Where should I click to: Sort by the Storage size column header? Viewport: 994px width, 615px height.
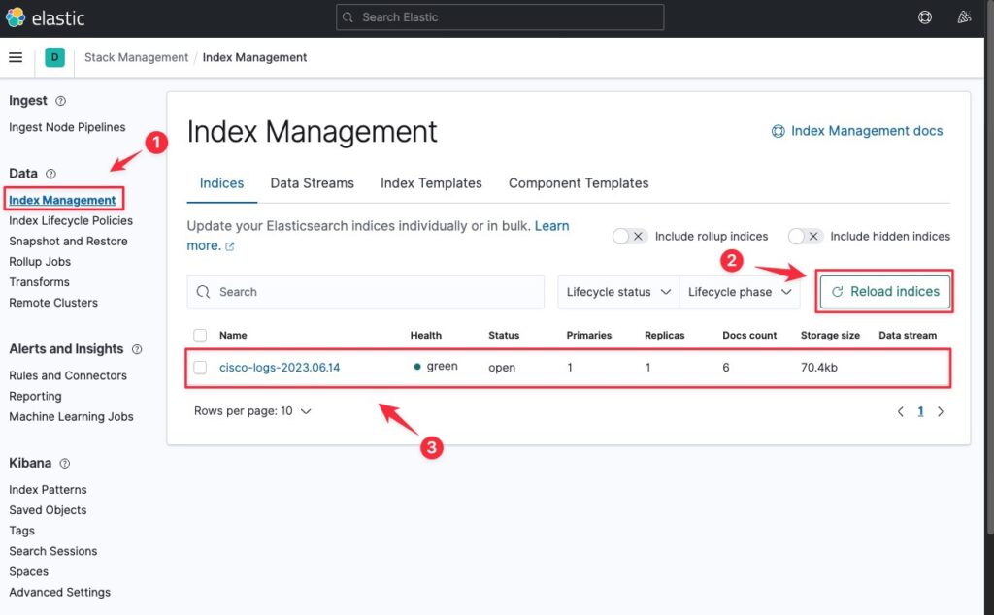click(830, 335)
